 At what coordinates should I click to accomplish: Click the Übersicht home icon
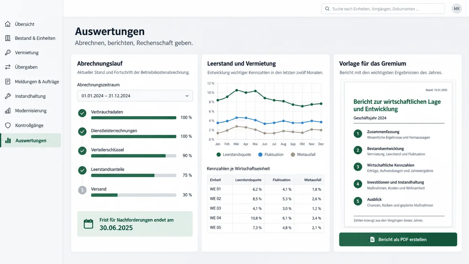[x=8, y=24]
